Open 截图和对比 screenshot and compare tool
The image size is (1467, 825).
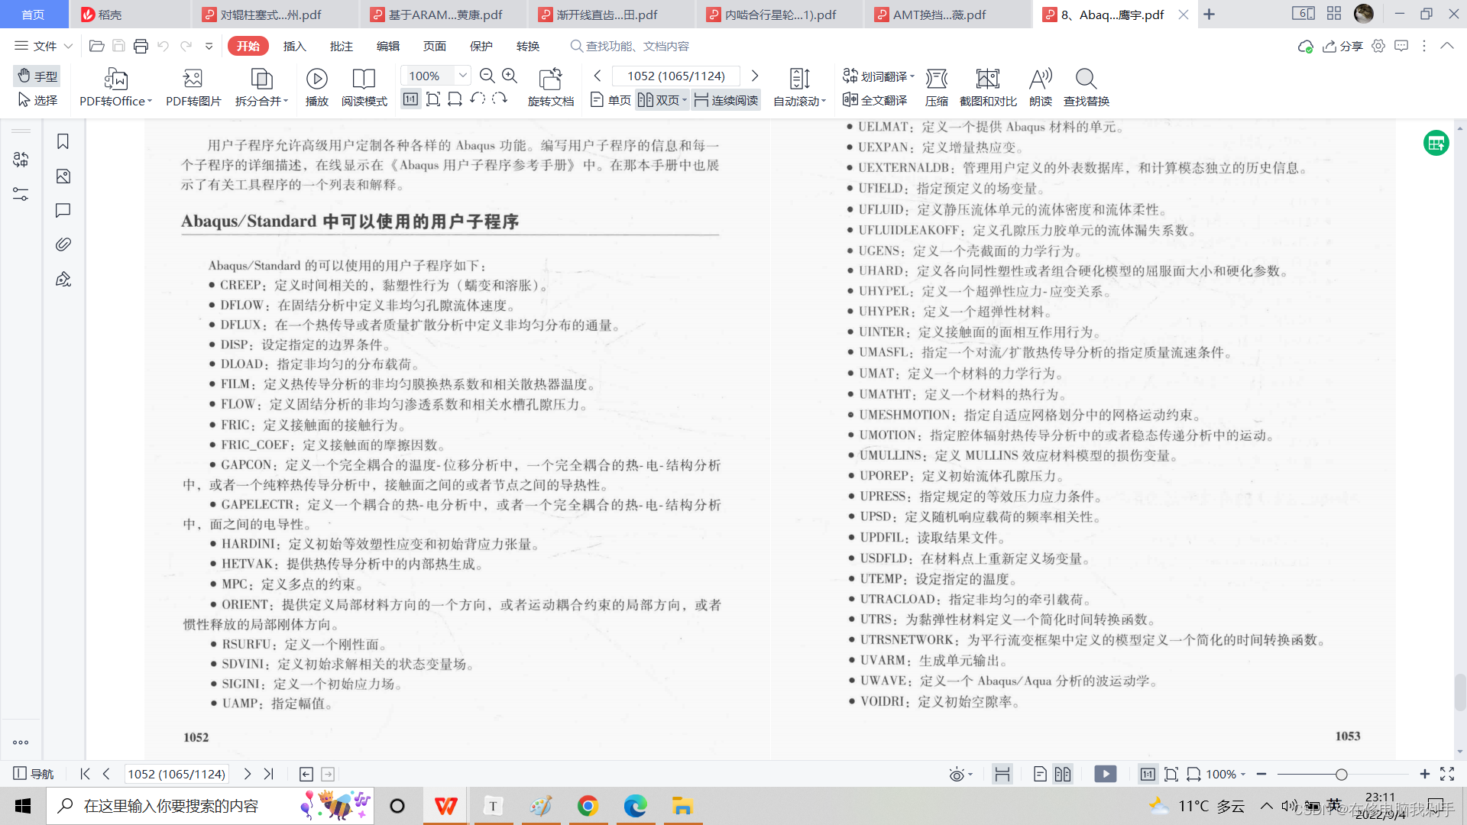[x=987, y=86]
